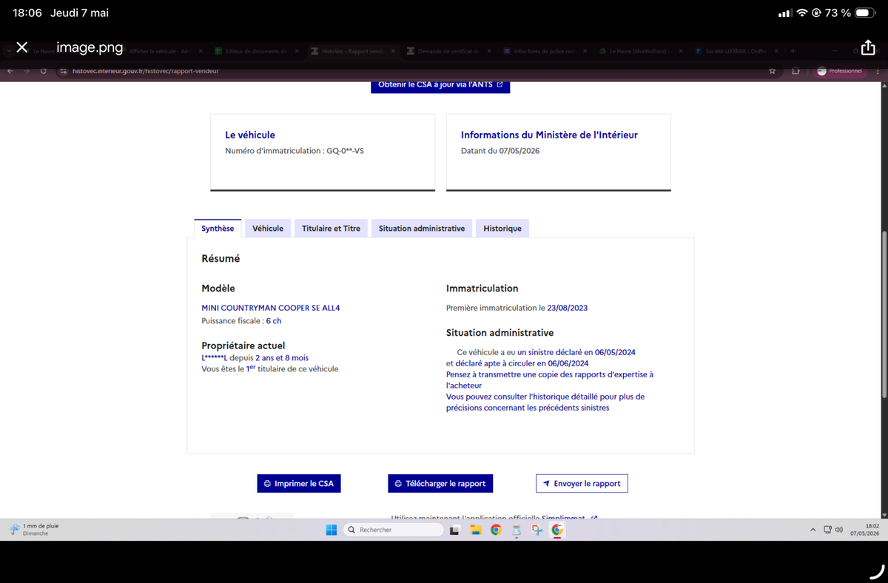Click the taskbar Rechercher search field

[x=394, y=530]
